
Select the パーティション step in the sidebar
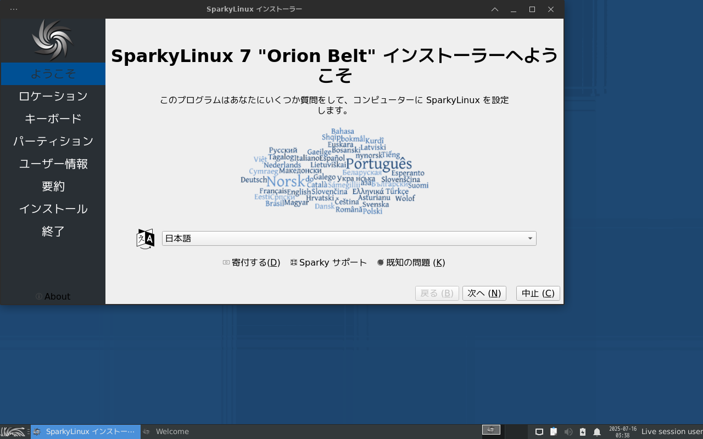point(53,142)
